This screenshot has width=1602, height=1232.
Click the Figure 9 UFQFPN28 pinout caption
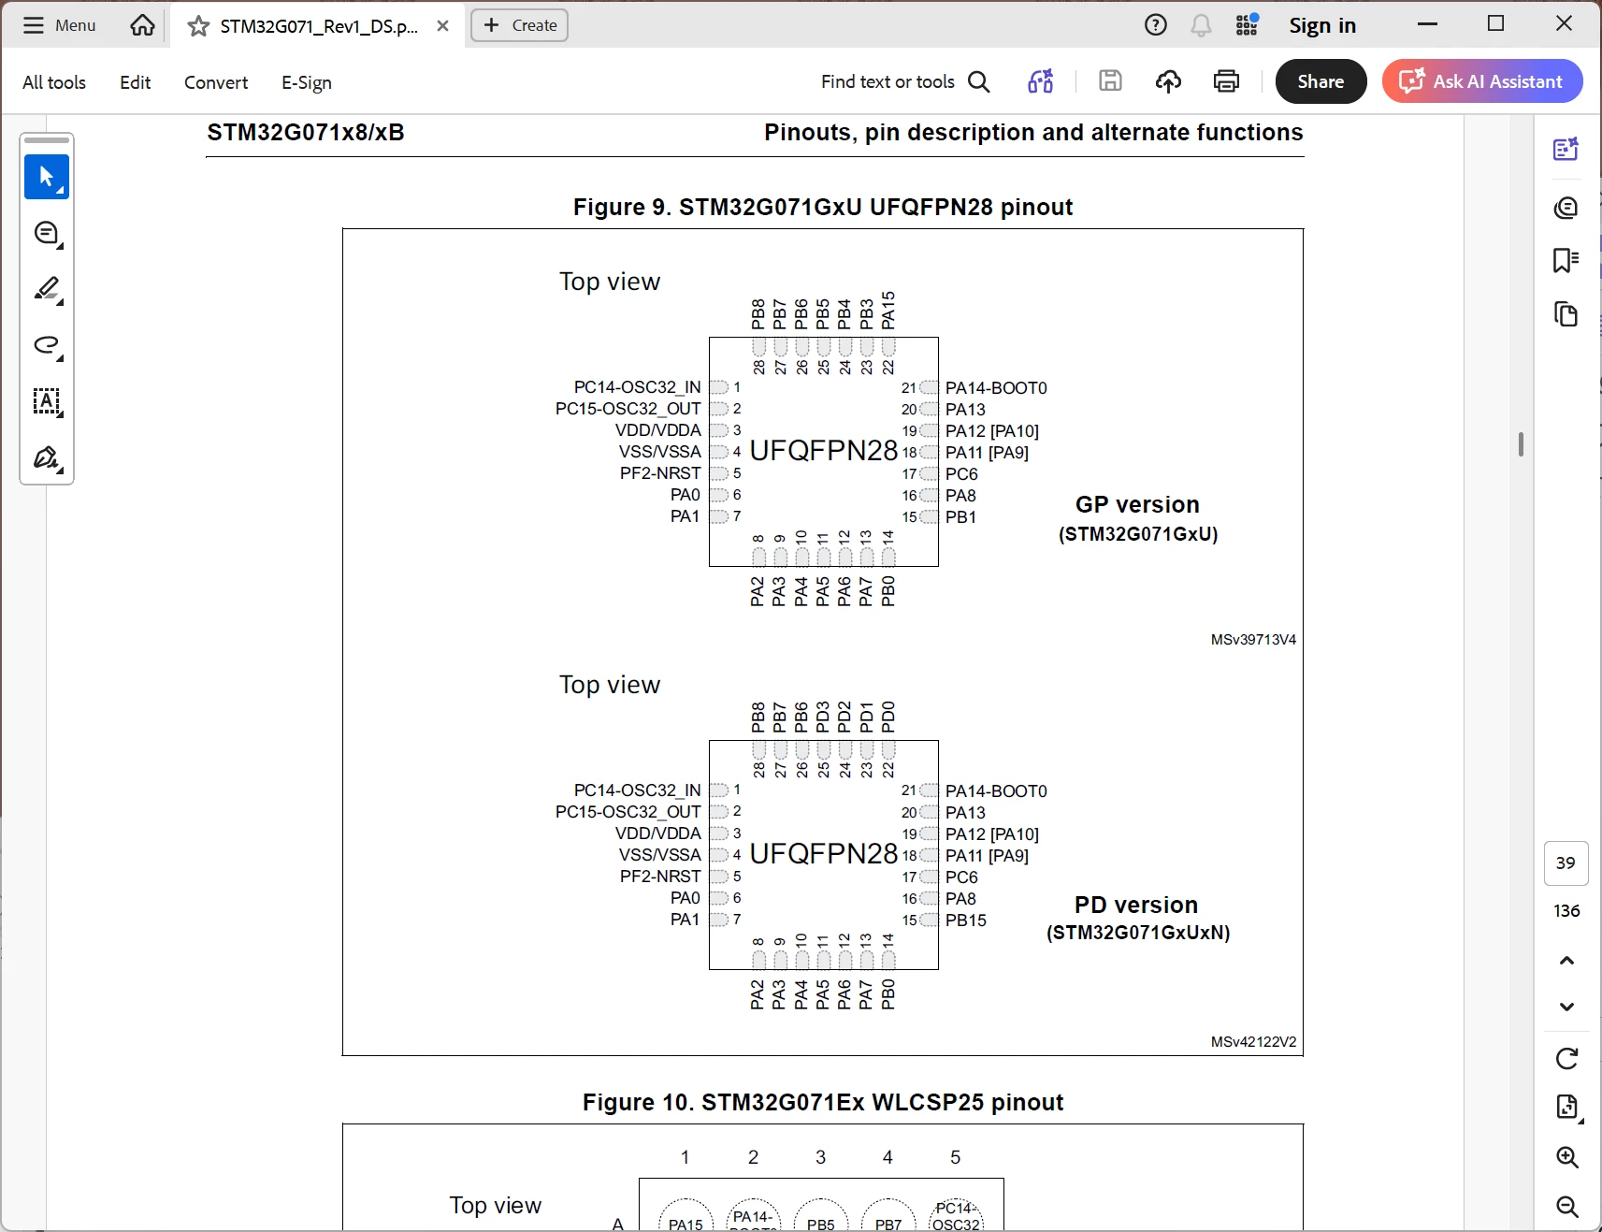pyautogui.click(x=823, y=207)
